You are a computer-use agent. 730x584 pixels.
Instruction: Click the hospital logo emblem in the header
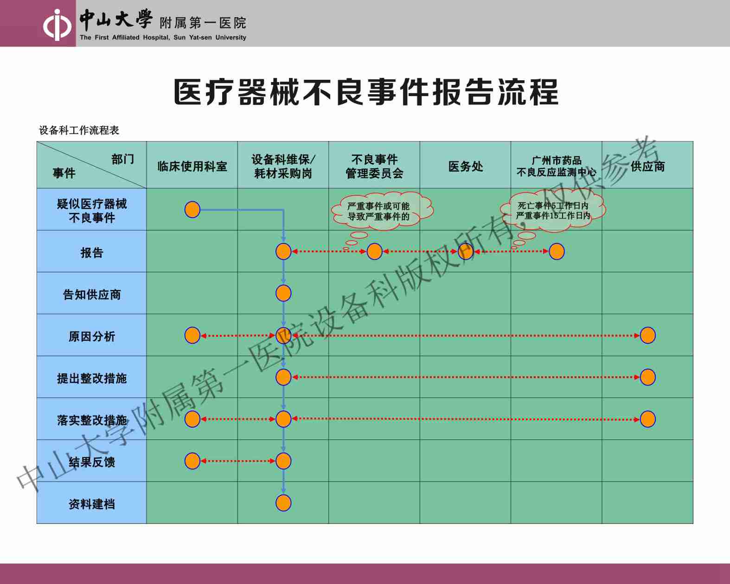58,25
